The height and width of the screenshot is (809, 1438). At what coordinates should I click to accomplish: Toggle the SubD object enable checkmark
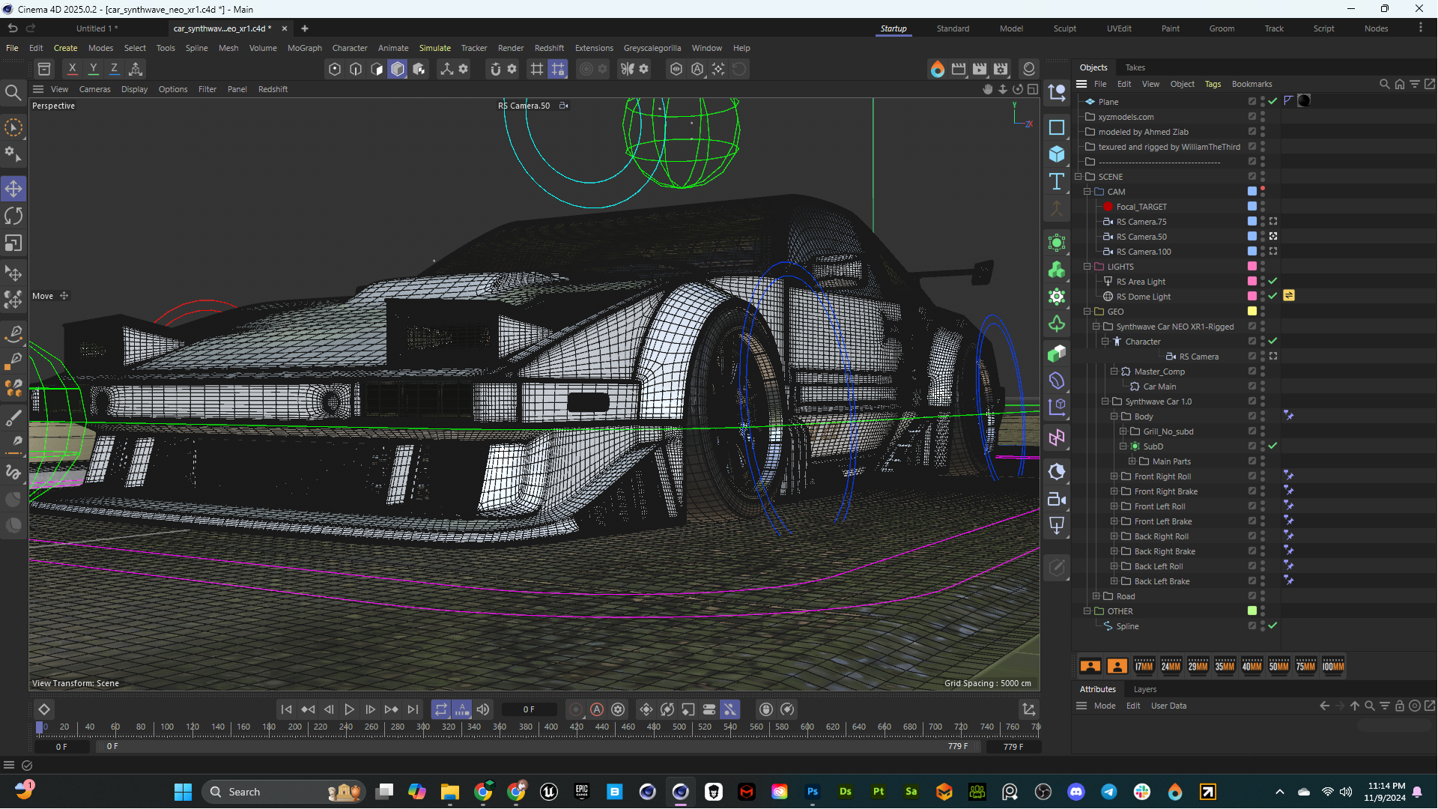1272,446
